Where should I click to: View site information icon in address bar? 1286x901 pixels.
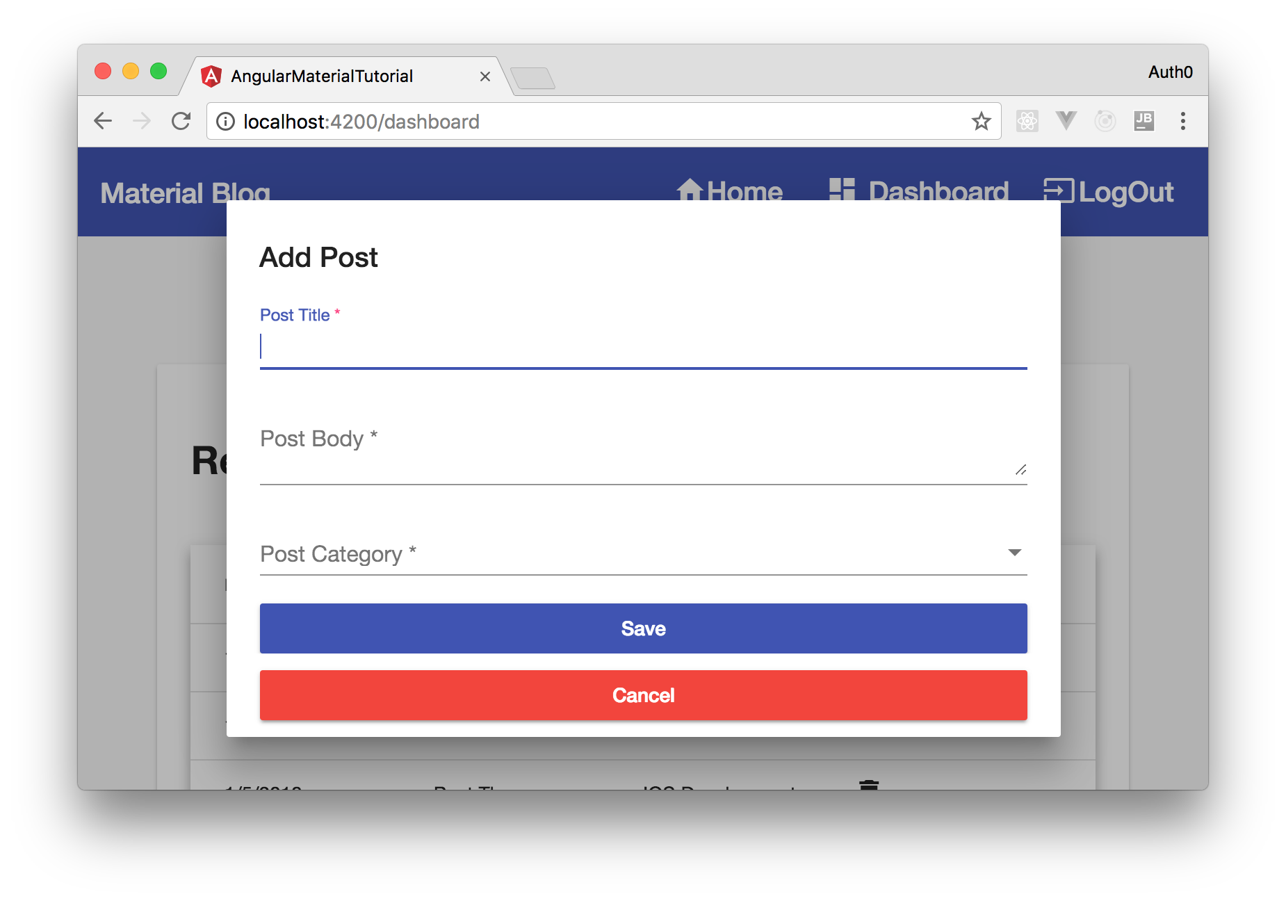click(225, 122)
